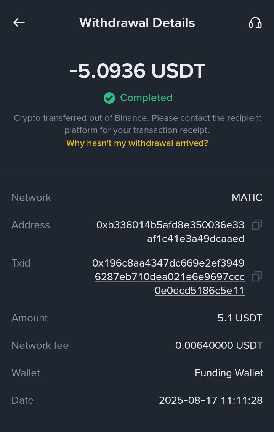
Task: Tap the Completed status text
Action: (x=146, y=98)
